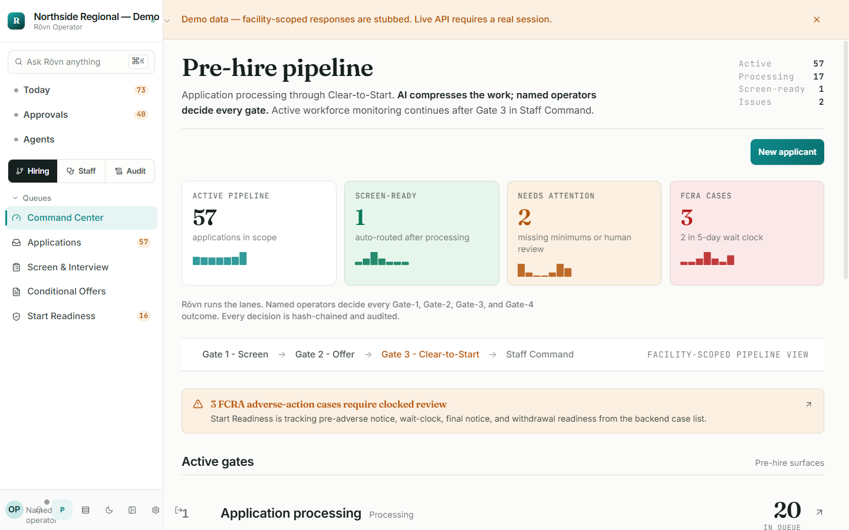
Task: Open the Today view
Action: pyautogui.click(x=81, y=90)
